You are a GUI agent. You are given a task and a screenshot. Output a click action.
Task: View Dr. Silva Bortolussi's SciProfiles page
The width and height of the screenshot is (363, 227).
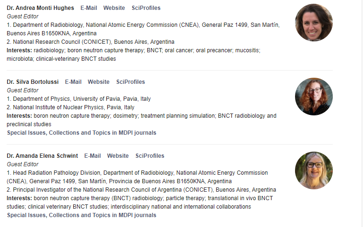pos(131,82)
